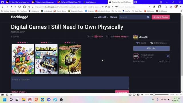Screen dimensions: 183x103
Task: Go to Backloggd home via logo
Action: coord(20,17)
